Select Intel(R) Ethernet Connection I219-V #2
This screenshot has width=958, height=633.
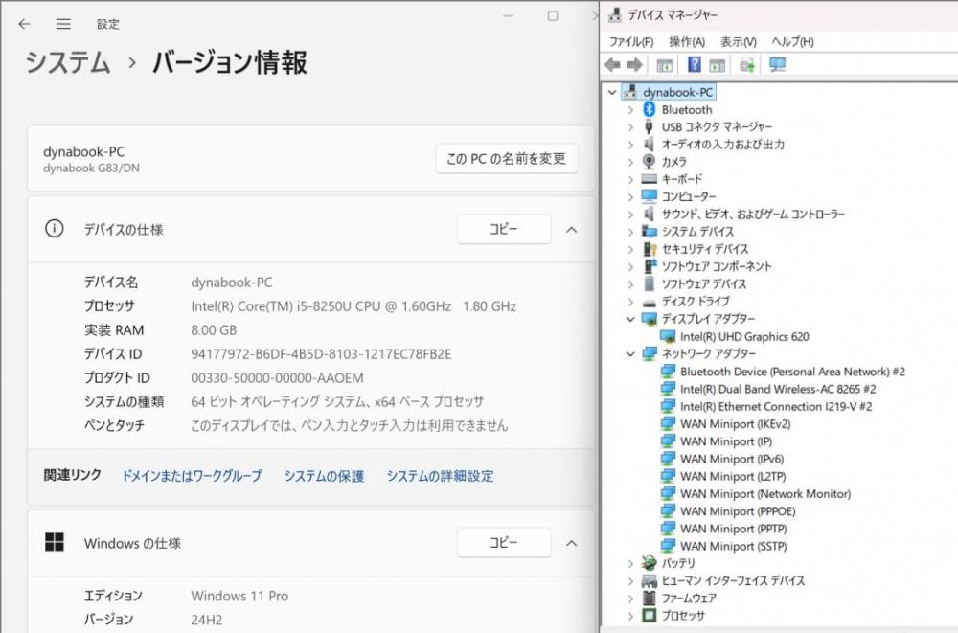click(x=776, y=407)
